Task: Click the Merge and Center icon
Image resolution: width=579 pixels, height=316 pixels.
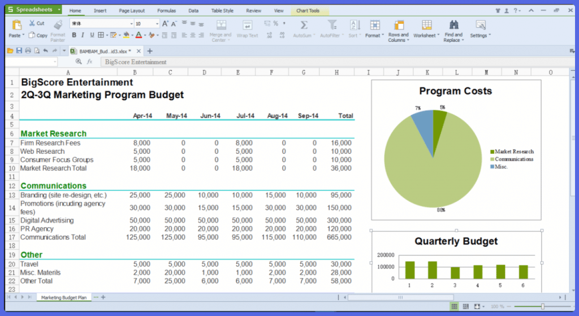Action: 221,25
